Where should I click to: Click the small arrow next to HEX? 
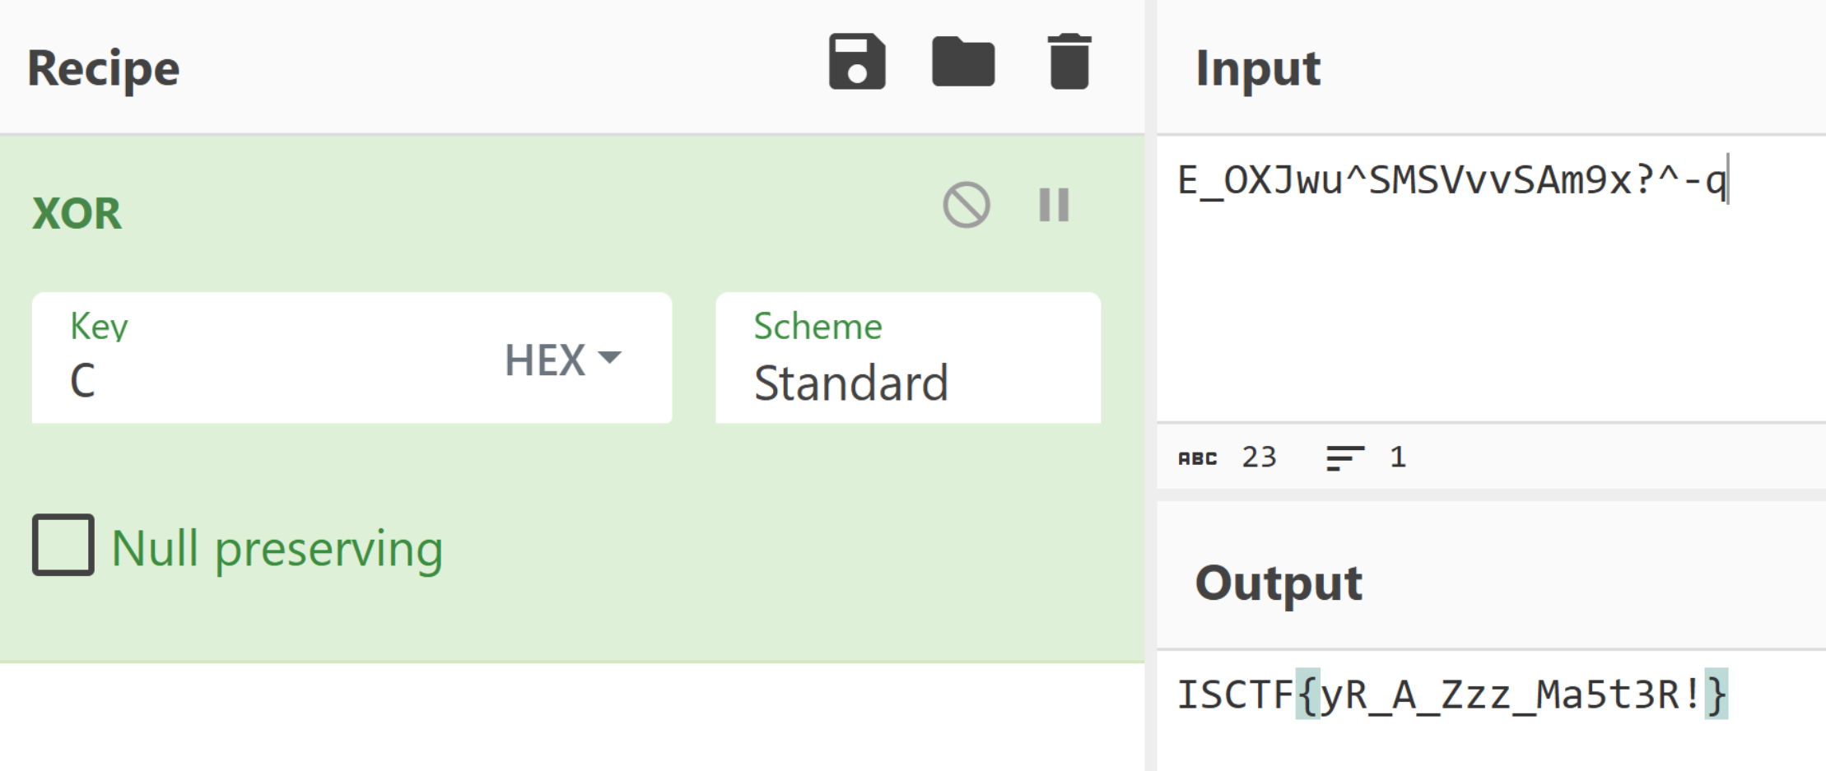pos(610,357)
